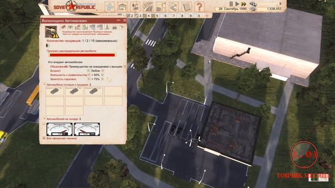
Task: Collapse the 'Автомобили готовые к продаже' section
Action: click(44, 85)
